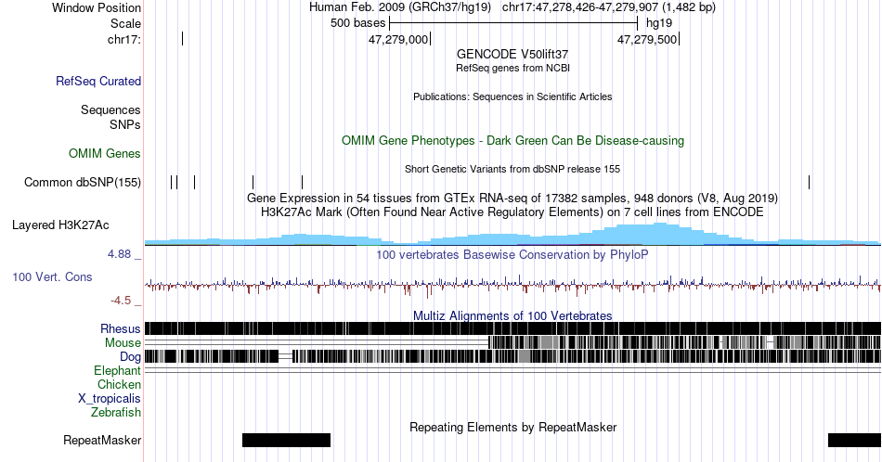The width and height of the screenshot is (882, 462).
Task: Click the Scale track label
Action: [125, 23]
